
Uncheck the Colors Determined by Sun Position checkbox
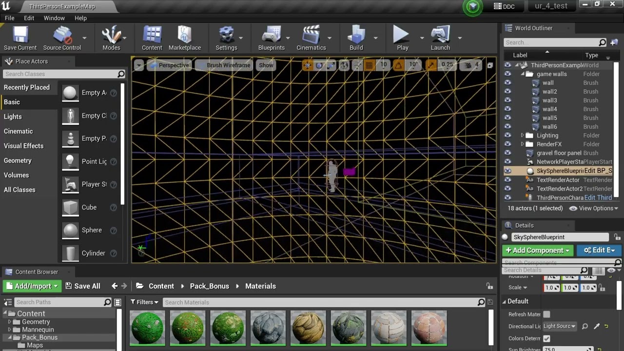tap(546, 338)
